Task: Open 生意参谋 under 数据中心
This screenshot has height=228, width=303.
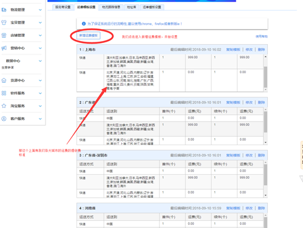Action: coord(8,68)
